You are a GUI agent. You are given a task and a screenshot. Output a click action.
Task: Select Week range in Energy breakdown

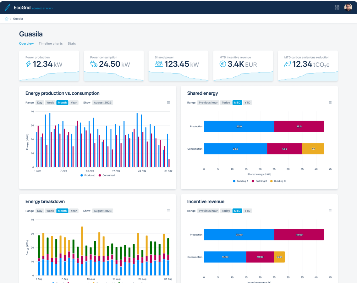[x=50, y=211]
